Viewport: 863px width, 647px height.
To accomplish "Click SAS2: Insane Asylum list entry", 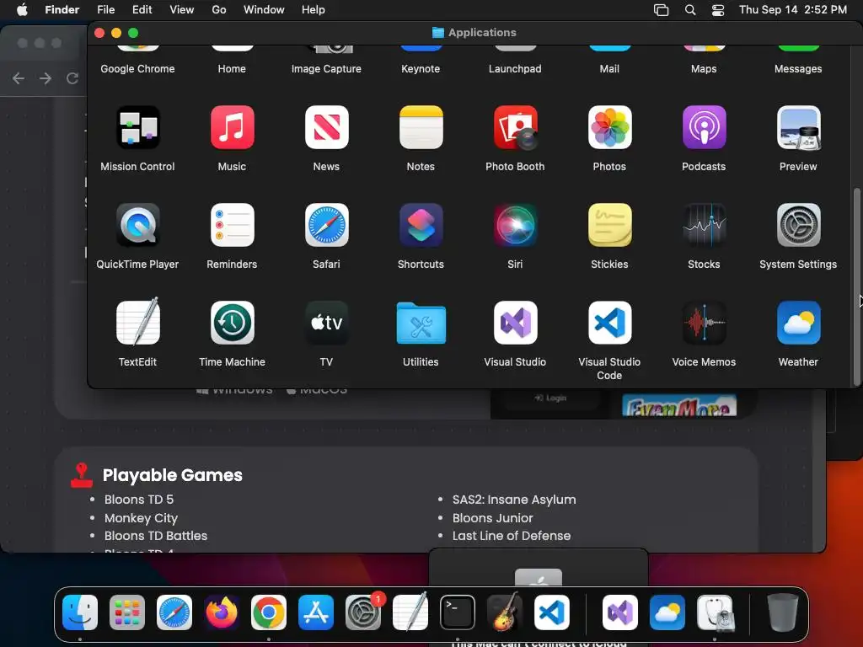I will coord(514,500).
